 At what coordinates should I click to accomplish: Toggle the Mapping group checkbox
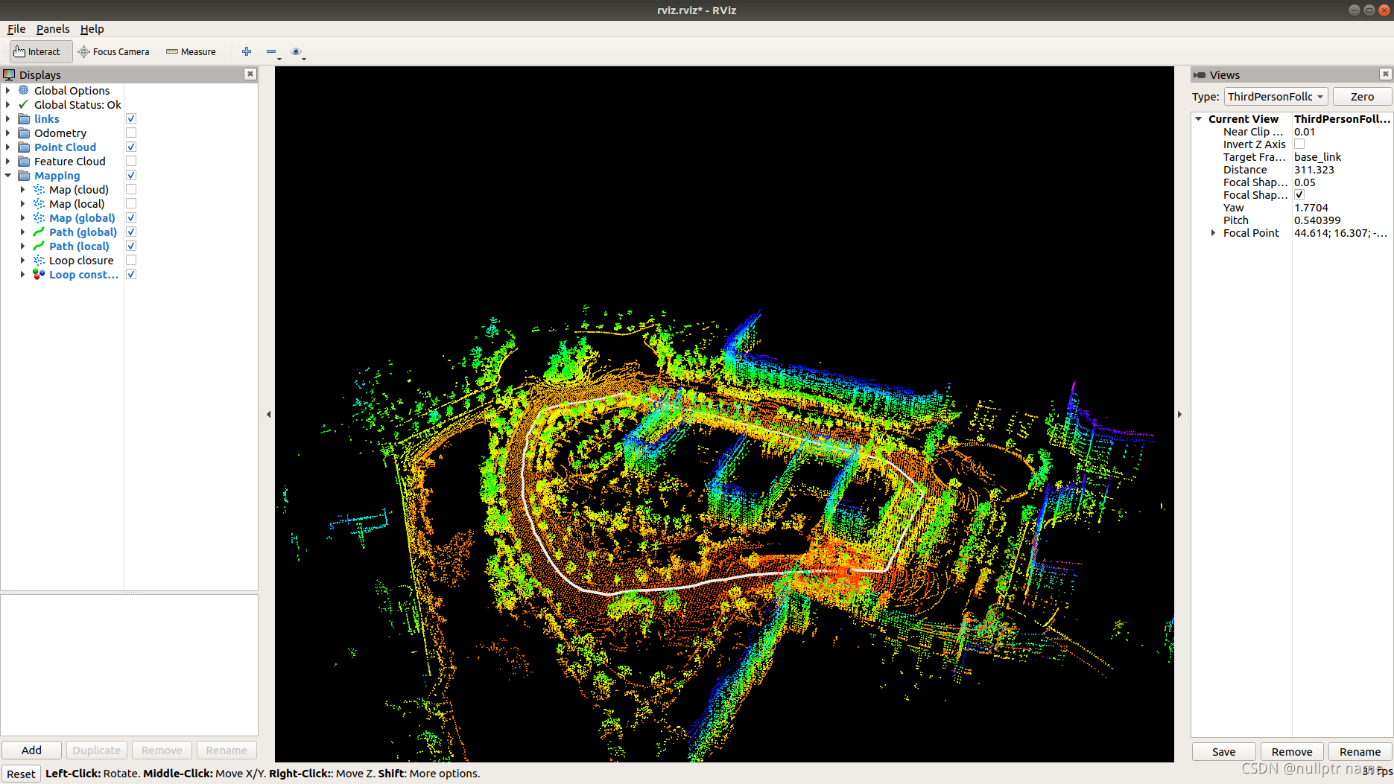tap(131, 175)
